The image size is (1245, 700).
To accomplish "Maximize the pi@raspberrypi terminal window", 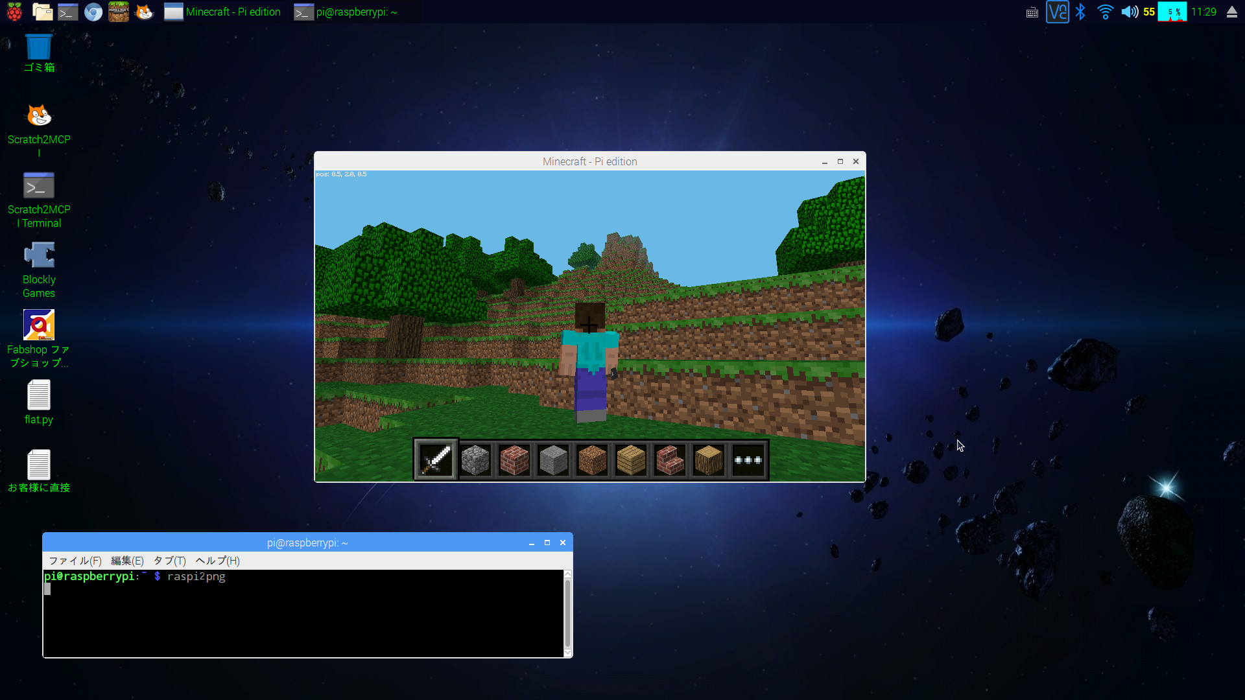I will (547, 542).
